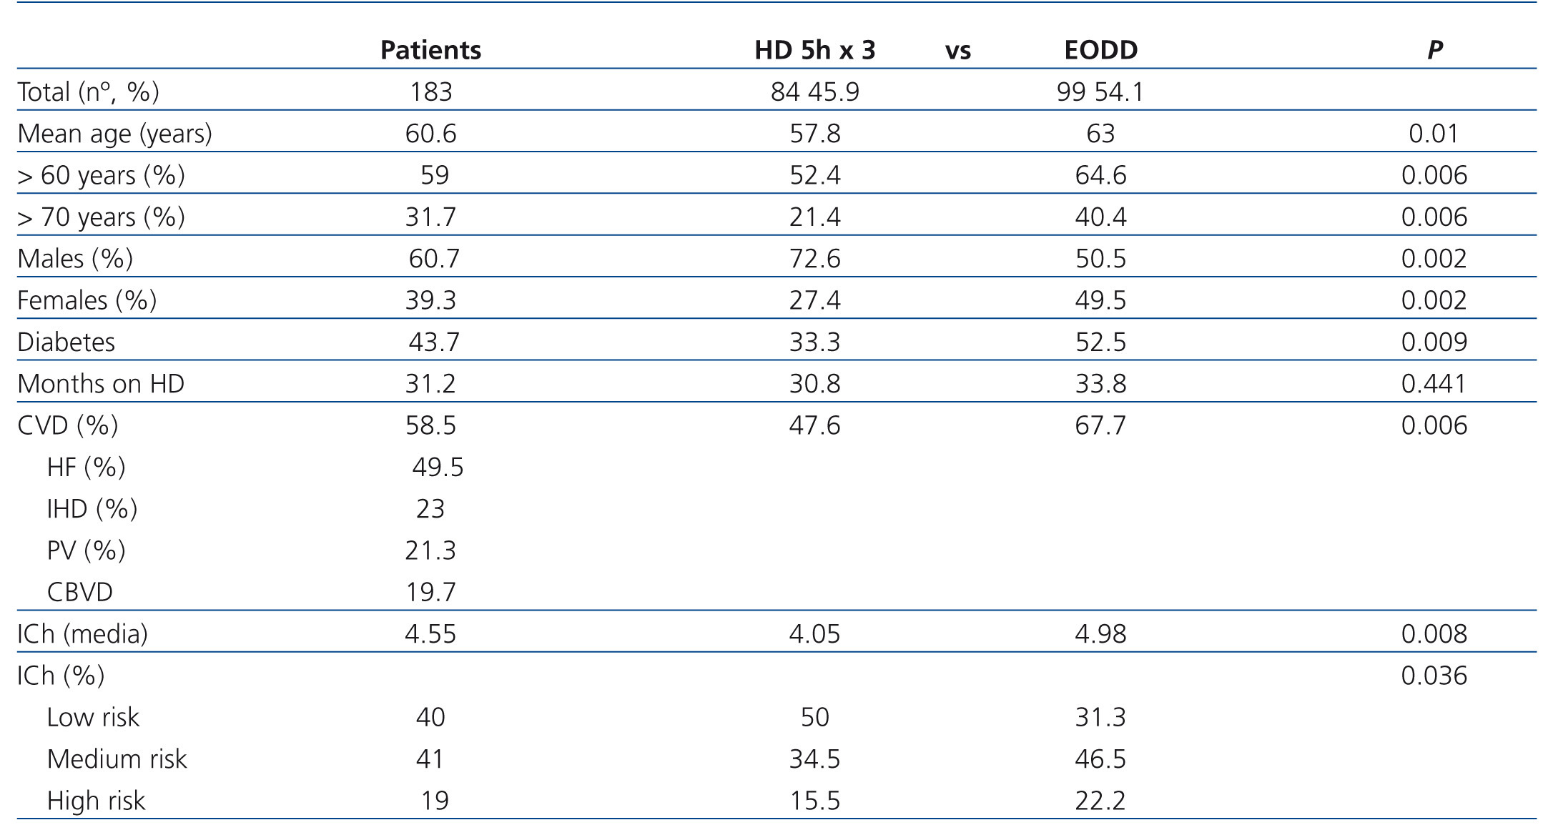Click the 'HD 5h x 3' column header

[x=814, y=50]
